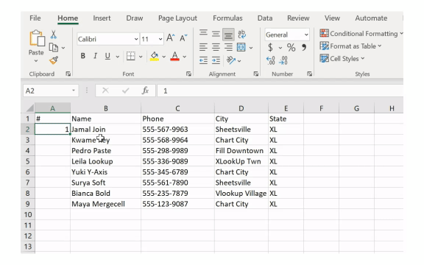Top align cell contents
Screen dimensions: 424x265
(x=203, y=33)
